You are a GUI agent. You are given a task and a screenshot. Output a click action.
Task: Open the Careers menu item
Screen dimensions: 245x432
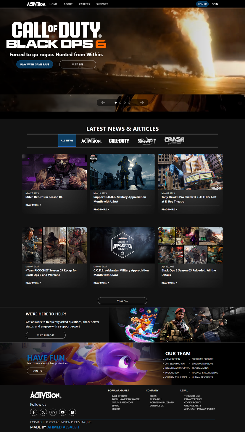click(84, 4)
